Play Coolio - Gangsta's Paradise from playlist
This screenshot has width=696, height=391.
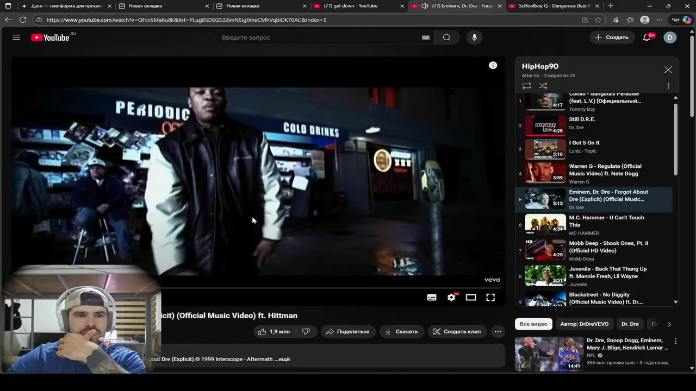[594, 102]
